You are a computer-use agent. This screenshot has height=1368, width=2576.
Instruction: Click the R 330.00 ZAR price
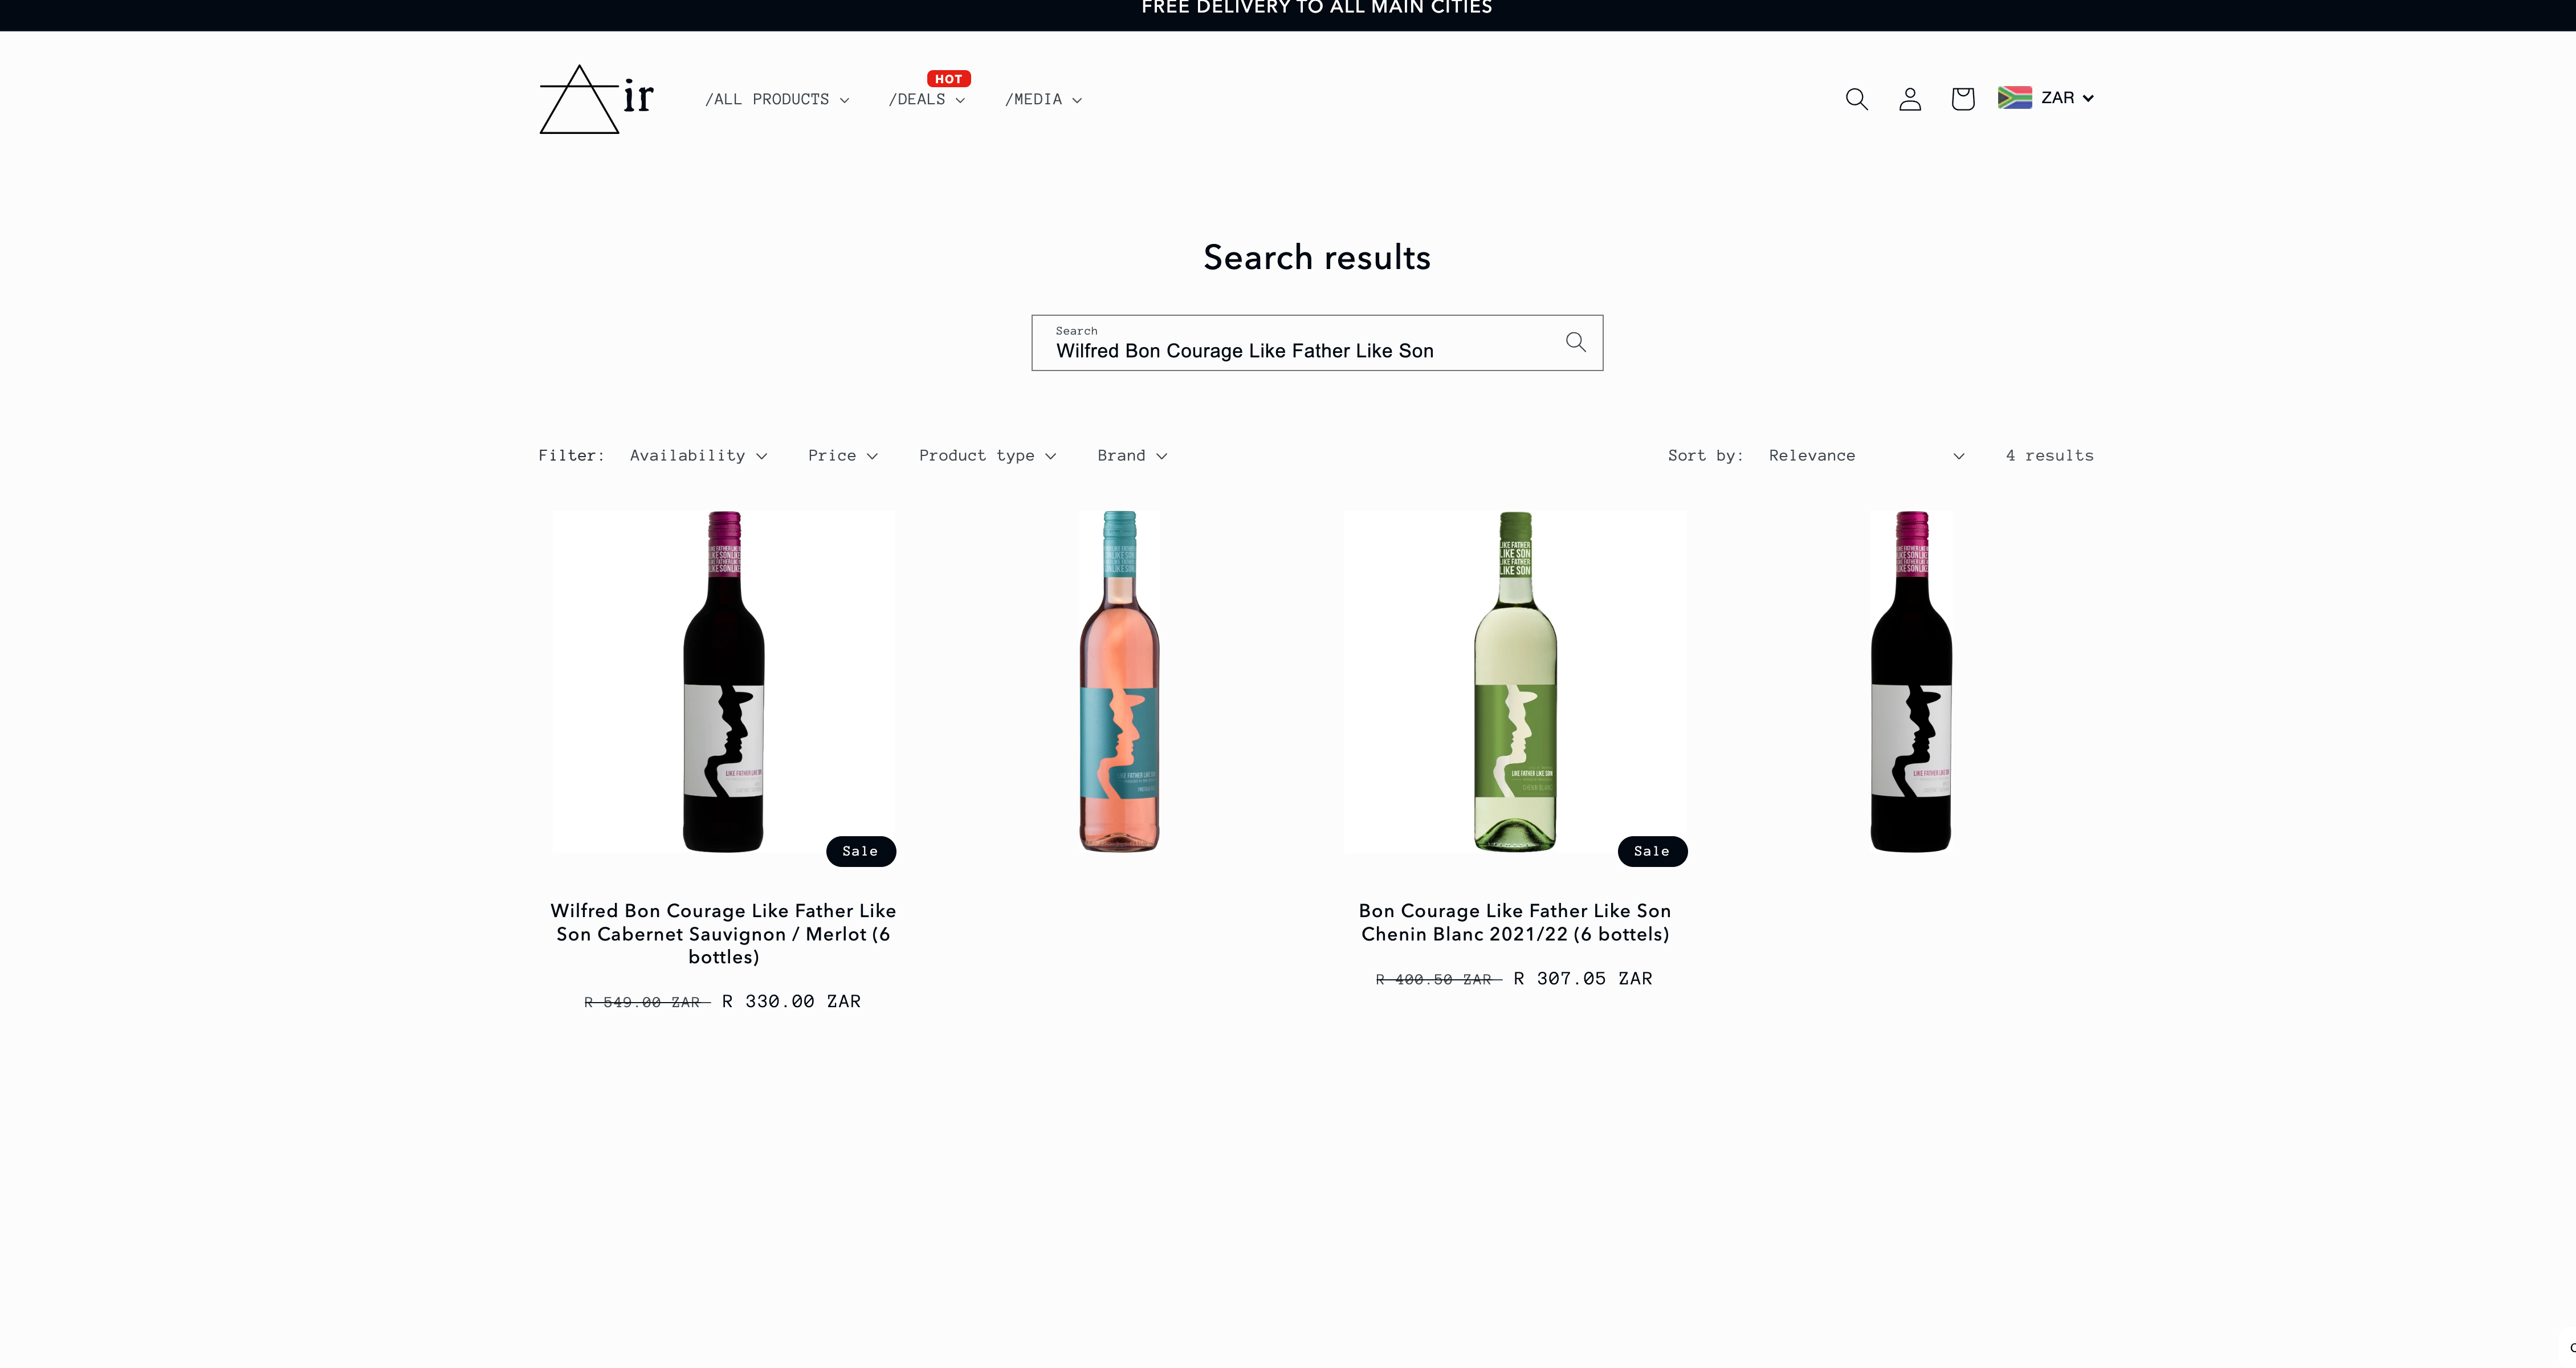[791, 1001]
